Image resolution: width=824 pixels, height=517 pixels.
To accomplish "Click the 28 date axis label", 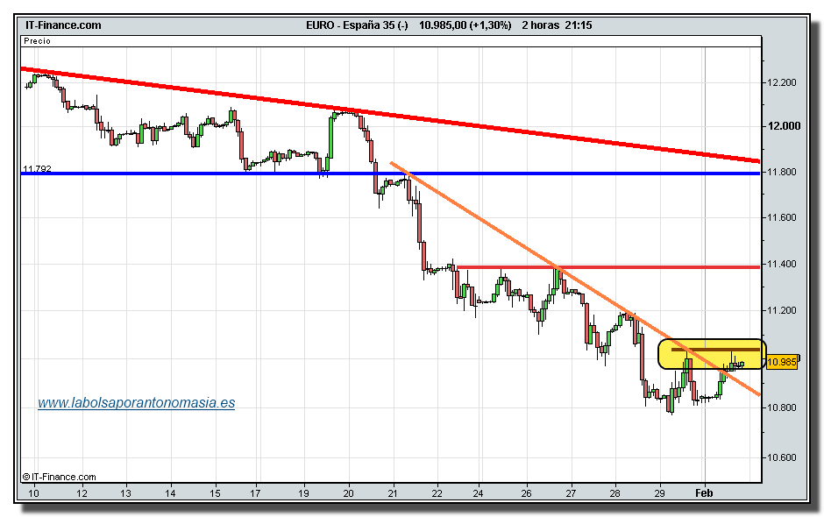I will pos(615,493).
